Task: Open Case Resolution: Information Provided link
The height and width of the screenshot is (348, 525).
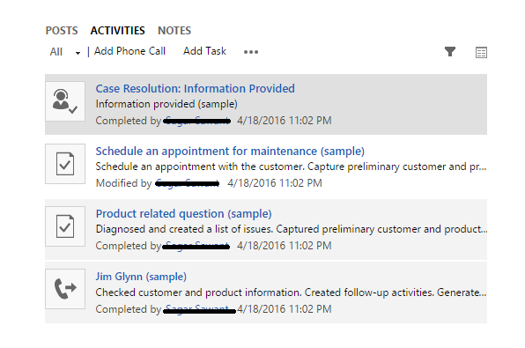Action: point(196,88)
